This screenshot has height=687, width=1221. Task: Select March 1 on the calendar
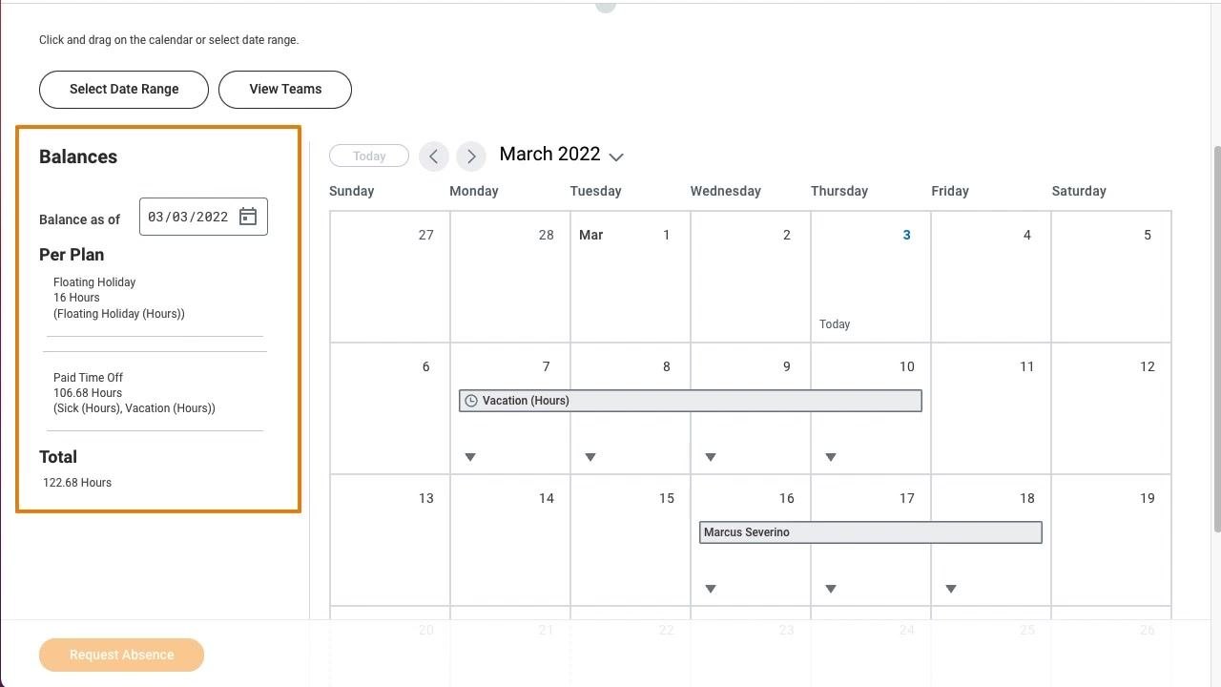(x=631, y=277)
